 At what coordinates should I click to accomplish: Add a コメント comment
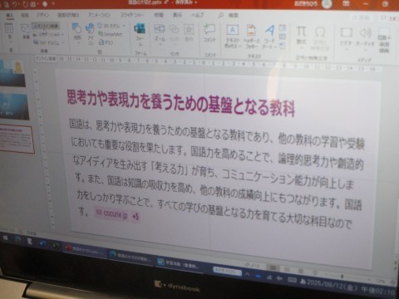coord(209,33)
